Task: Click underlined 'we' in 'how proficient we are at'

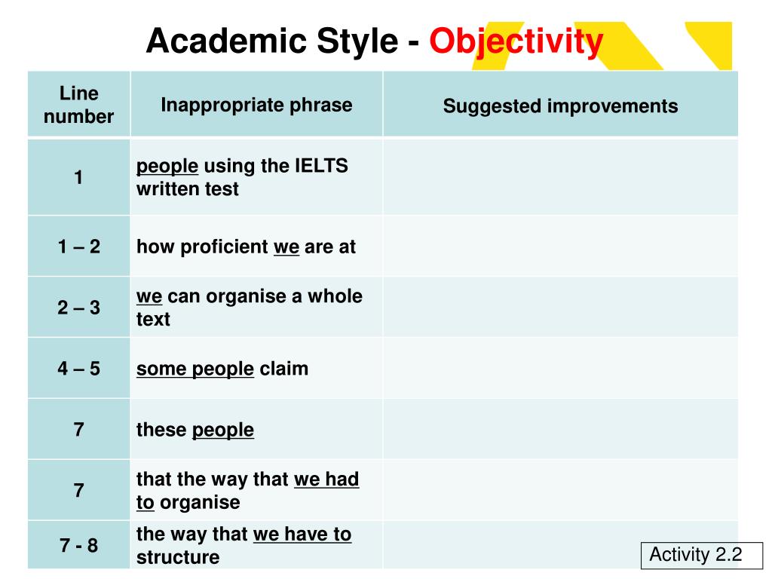Action: click(286, 247)
